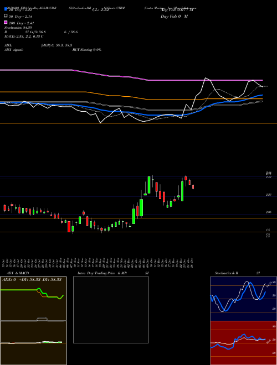This screenshot has height=365, width=277.
Task: Select the '50 Day - 2.14' label
Action: pos(20,17)
